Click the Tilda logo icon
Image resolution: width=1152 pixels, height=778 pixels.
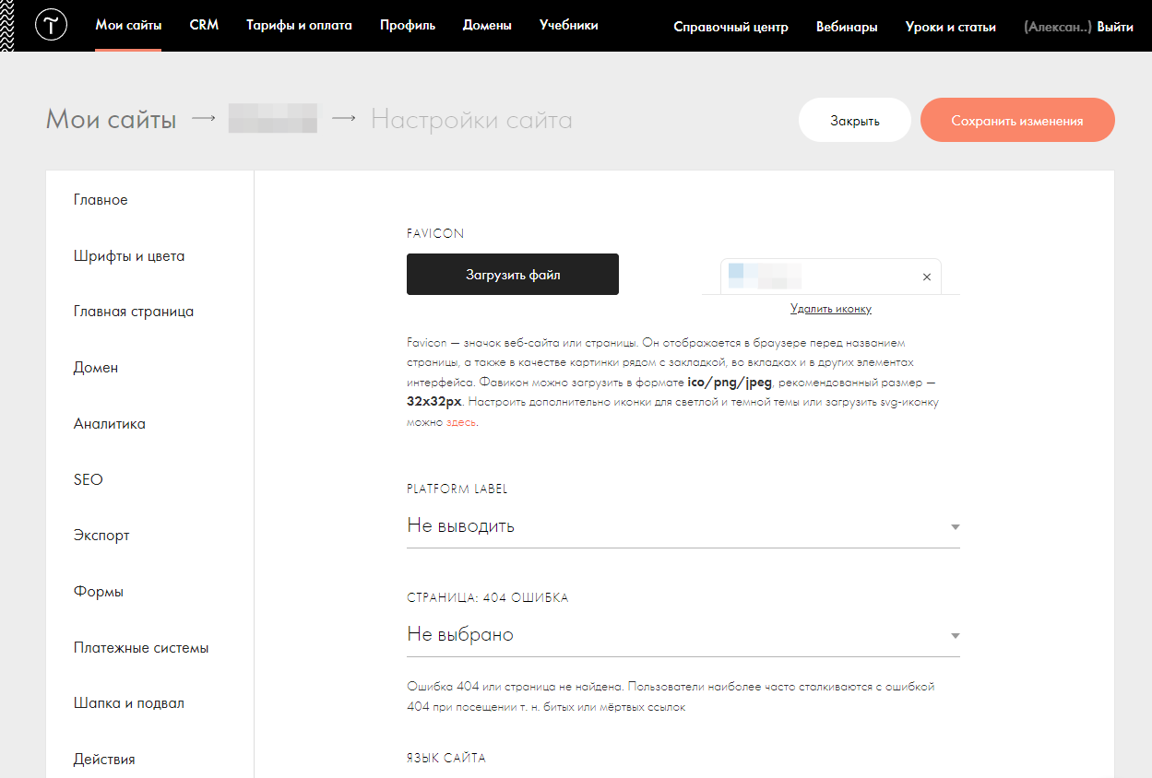coord(51,26)
